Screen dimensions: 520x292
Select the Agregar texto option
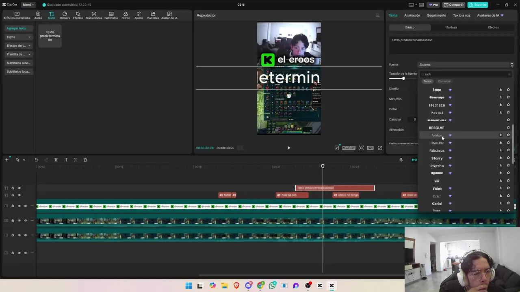coord(18,28)
